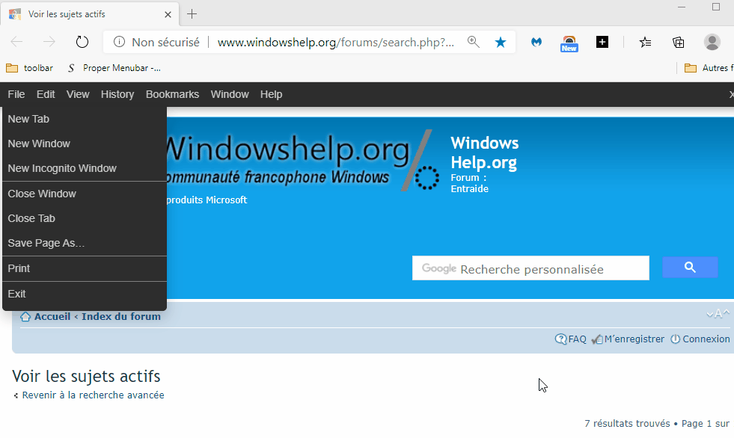Open the File menu
This screenshot has width=734, height=438.
(16, 94)
